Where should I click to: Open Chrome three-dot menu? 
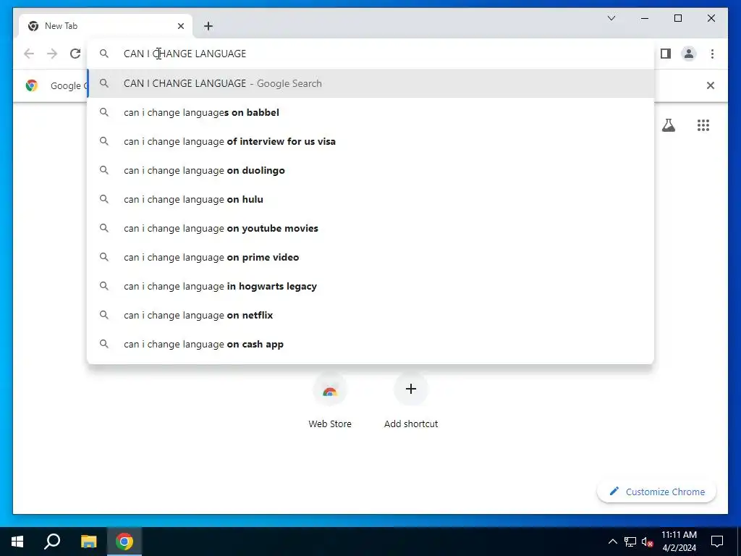pos(712,54)
